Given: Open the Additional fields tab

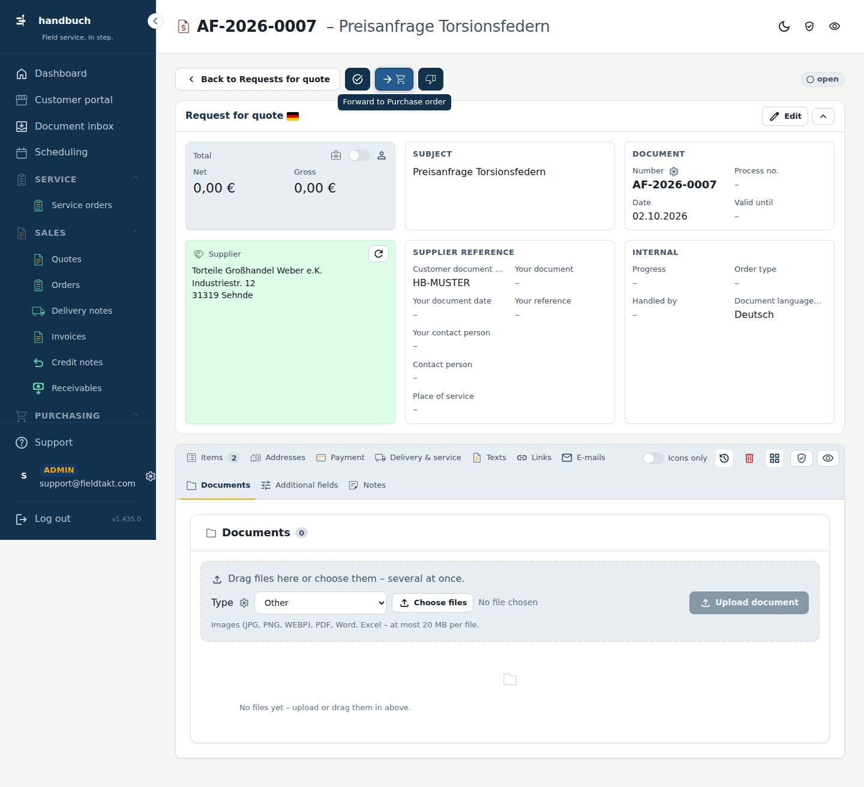Looking at the screenshot, I should point(299,485).
